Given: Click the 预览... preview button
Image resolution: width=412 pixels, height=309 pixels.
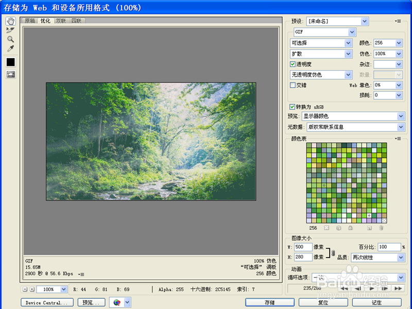Looking at the screenshot, I should pos(91,303).
